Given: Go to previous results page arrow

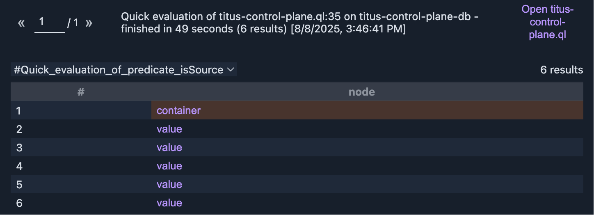Looking at the screenshot, I should (21, 23).
